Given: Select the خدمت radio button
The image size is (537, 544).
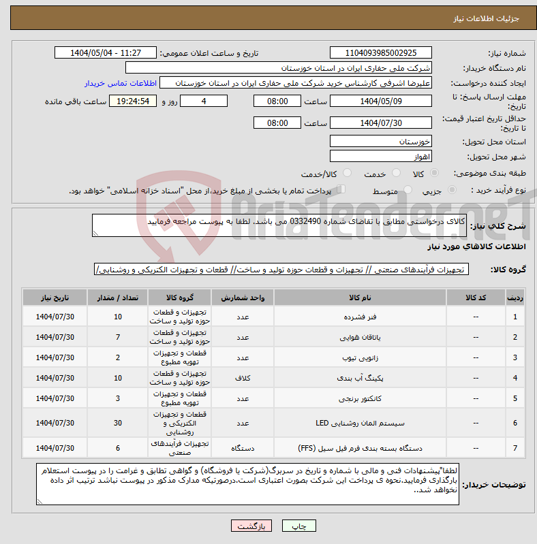Looking at the screenshot, I should pos(396,173).
